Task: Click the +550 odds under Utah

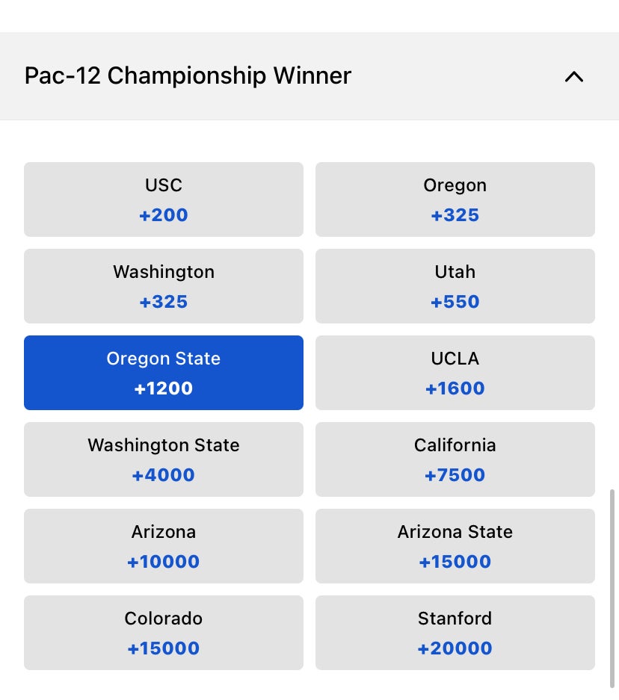Action: pyautogui.click(x=455, y=303)
